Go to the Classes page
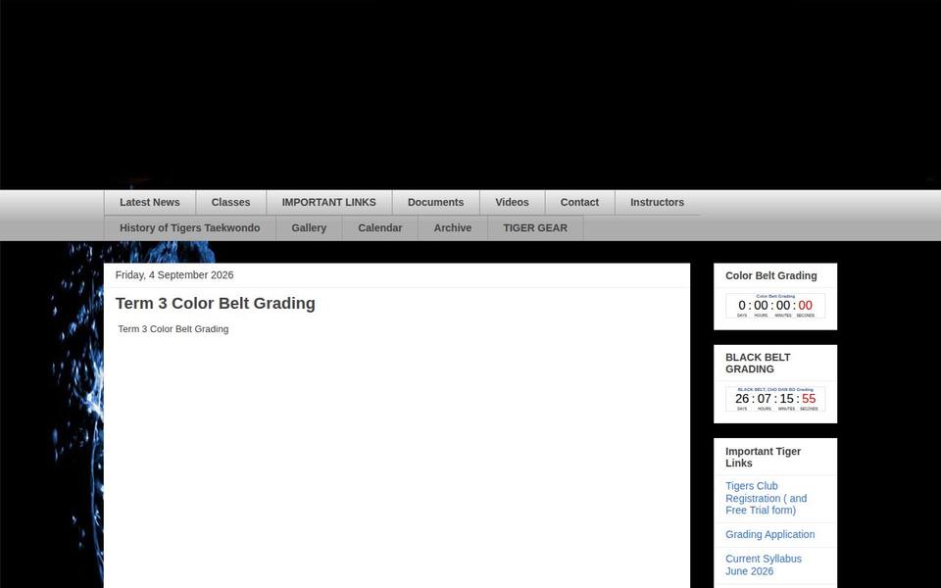The height and width of the screenshot is (588, 941). tap(230, 202)
